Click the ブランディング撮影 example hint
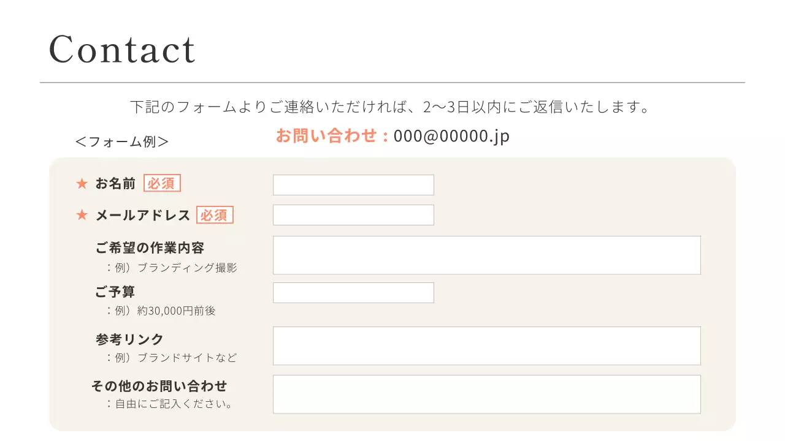Screen dimensions: 785x441 [187, 268]
